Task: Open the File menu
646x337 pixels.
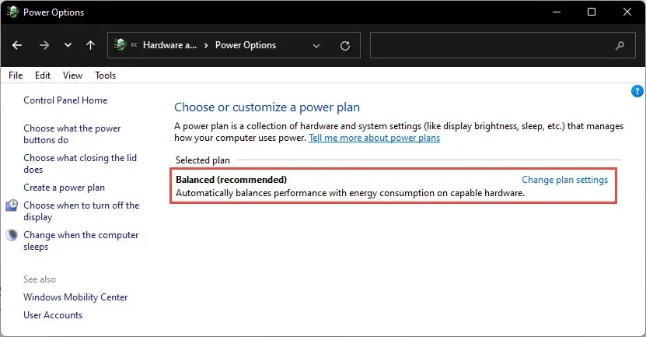Action: coord(16,75)
